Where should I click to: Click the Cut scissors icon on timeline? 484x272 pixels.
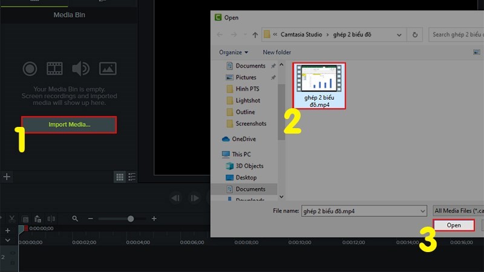pos(11,219)
